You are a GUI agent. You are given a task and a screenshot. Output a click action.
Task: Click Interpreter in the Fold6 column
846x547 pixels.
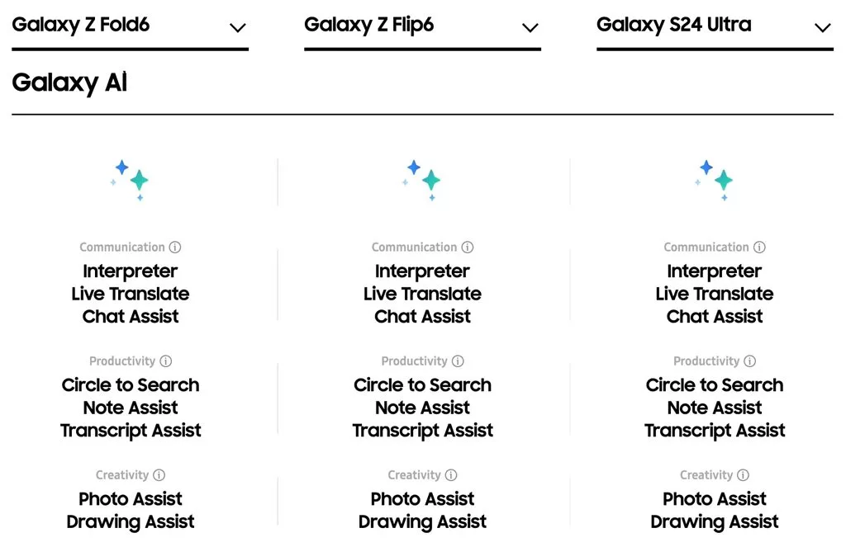(130, 271)
